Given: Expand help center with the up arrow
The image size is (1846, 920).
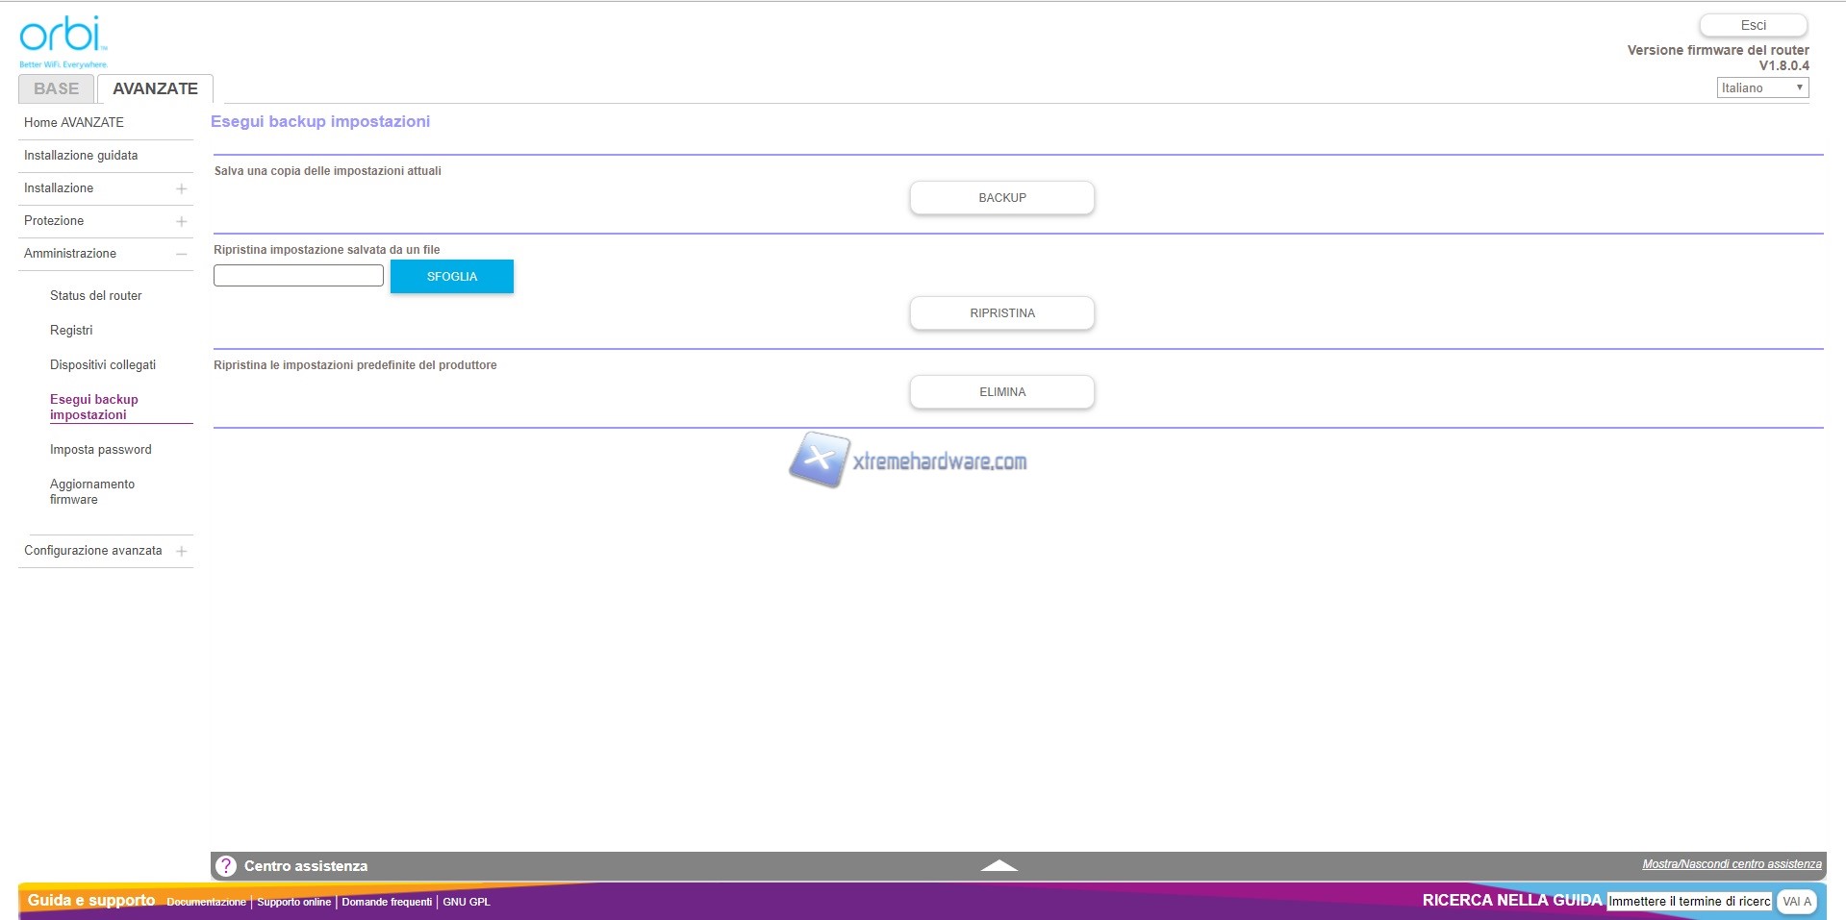Looking at the screenshot, I should (x=999, y=865).
